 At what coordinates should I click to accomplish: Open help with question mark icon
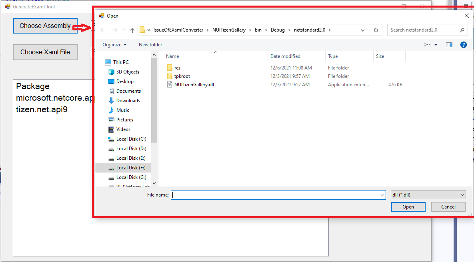click(464, 45)
